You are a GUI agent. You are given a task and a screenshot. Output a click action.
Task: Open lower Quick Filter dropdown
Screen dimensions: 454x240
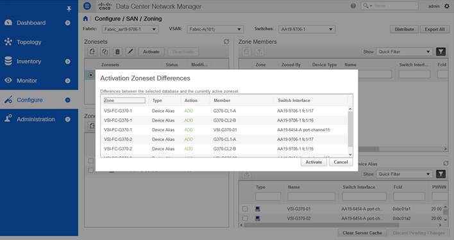[x=404, y=174]
